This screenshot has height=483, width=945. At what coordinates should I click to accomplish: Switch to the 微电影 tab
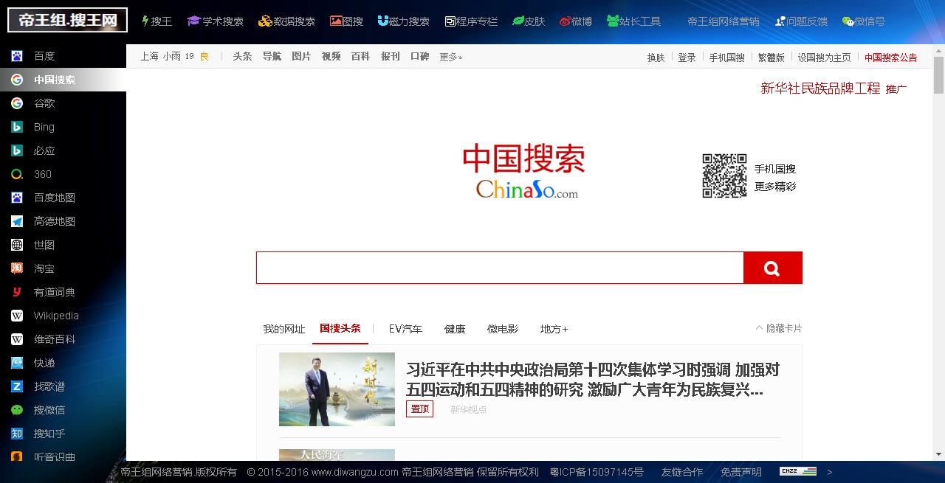[503, 329]
